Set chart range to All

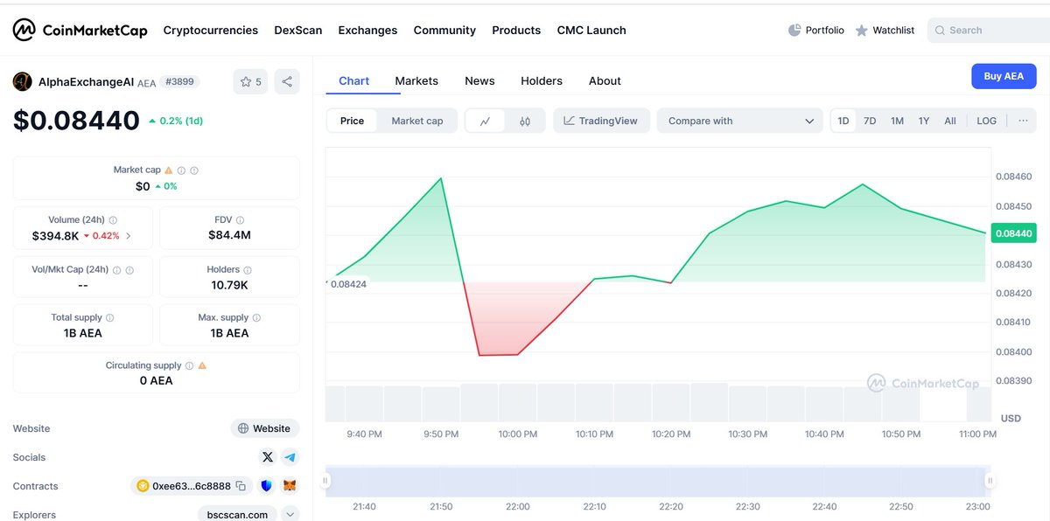pyautogui.click(x=950, y=121)
